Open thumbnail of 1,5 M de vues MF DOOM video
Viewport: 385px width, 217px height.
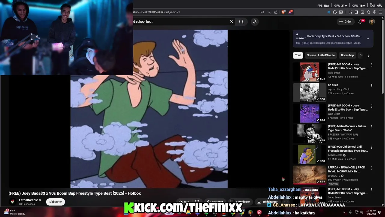point(310,72)
